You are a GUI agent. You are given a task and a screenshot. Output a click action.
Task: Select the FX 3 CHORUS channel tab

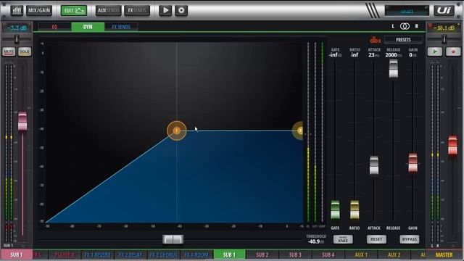point(163,254)
